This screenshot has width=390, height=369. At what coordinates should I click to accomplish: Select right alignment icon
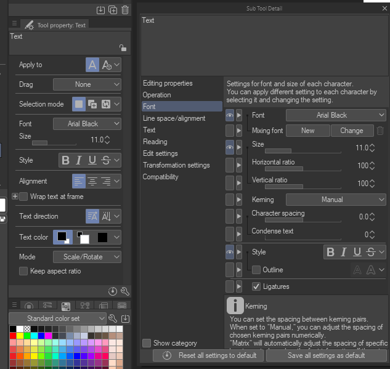tap(106, 181)
